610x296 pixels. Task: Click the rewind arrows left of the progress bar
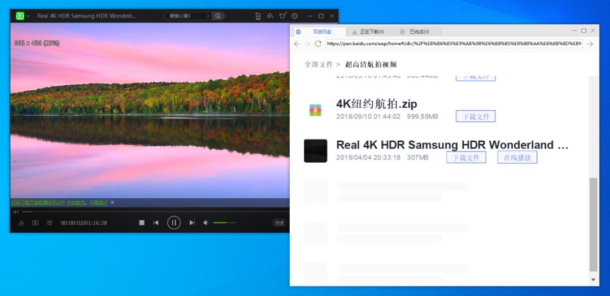click(x=16, y=212)
